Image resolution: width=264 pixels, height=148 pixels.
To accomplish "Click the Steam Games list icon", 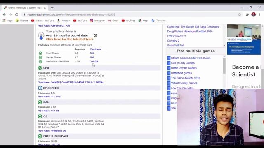I will 169,58.
